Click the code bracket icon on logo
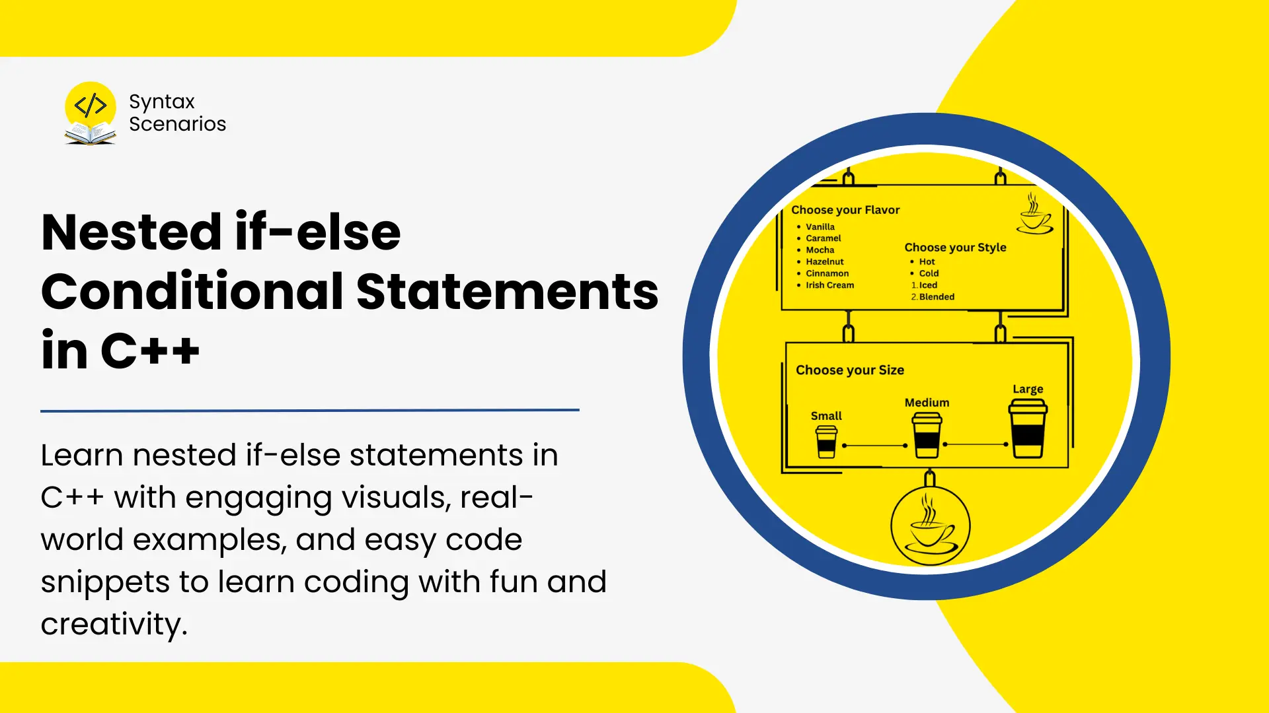 click(x=91, y=104)
